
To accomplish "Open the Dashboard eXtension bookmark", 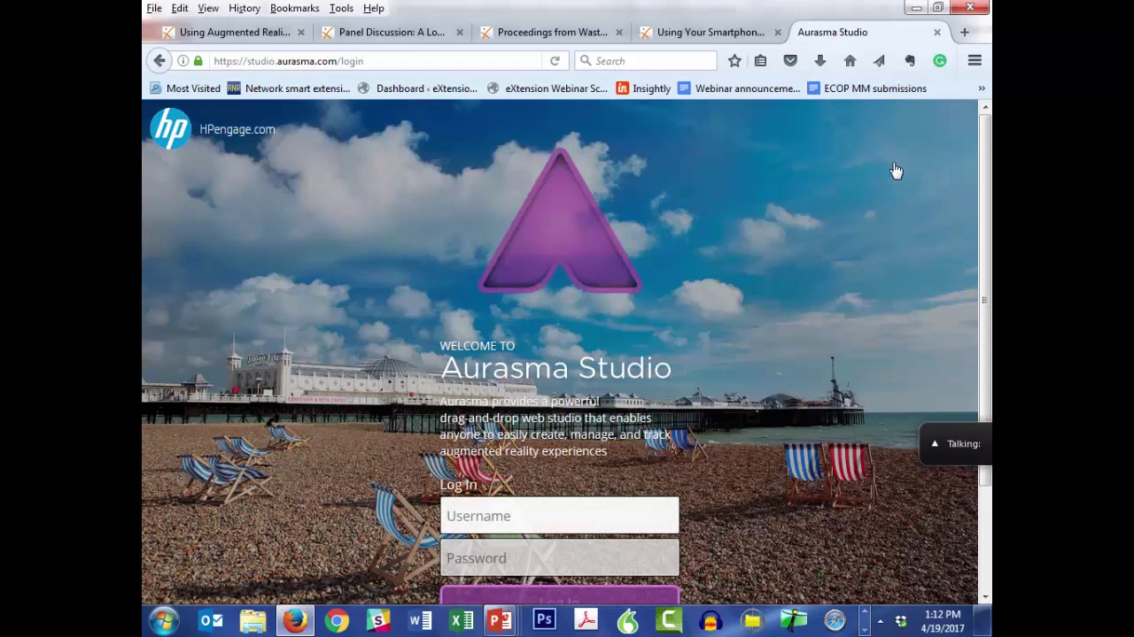I will [417, 88].
